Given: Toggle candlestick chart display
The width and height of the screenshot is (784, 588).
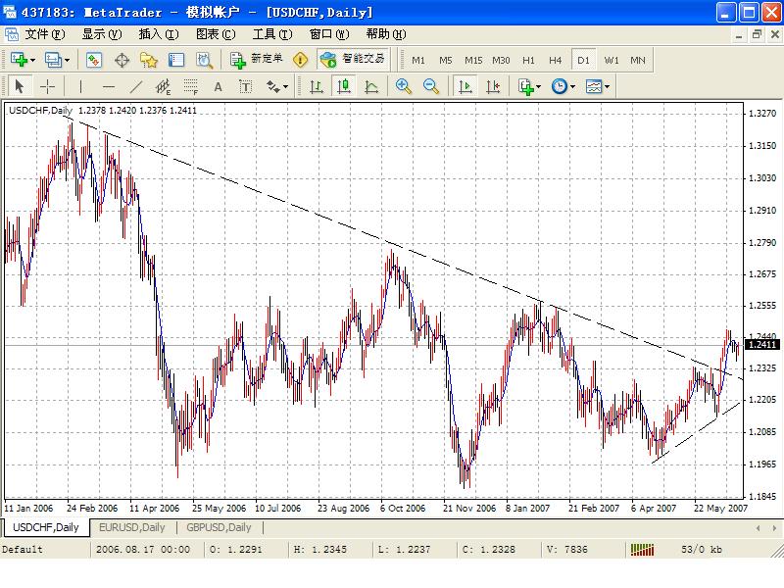Looking at the screenshot, I should coord(344,86).
